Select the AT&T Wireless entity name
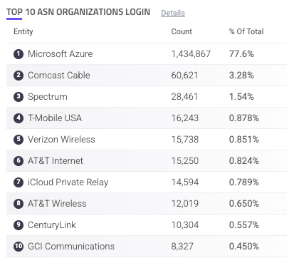294x263 pixels. coord(57,204)
